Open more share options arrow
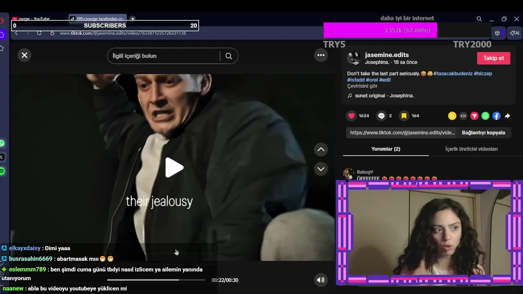523x294 pixels. (x=507, y=116)
